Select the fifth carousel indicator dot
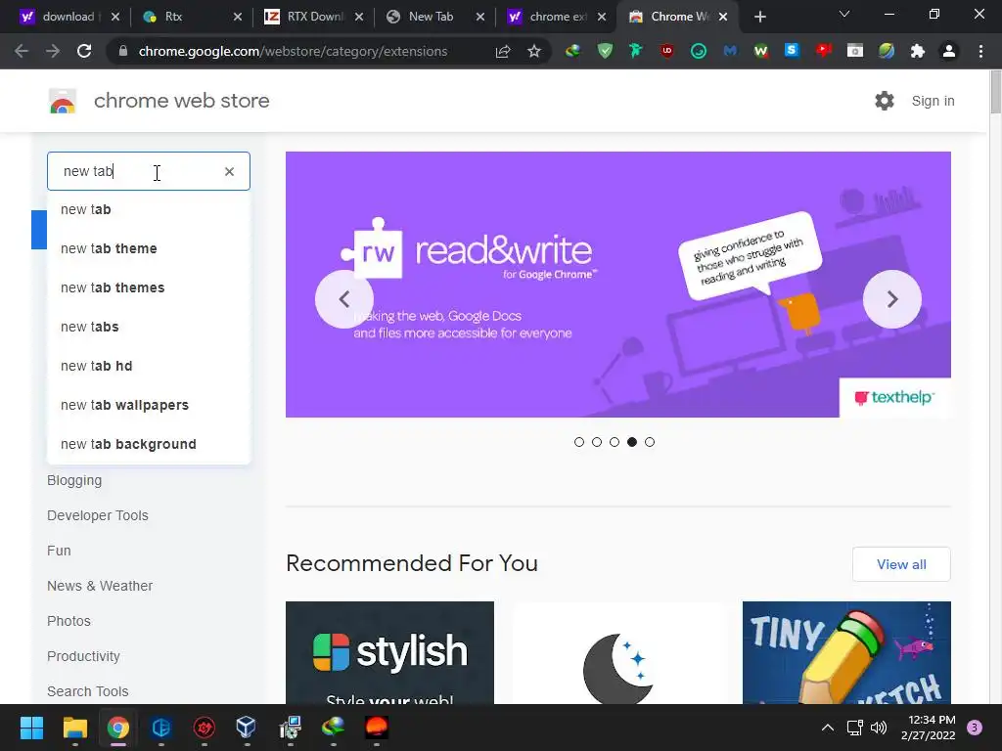This screenshot has height=751, width=1002. (x=650, y=442)
